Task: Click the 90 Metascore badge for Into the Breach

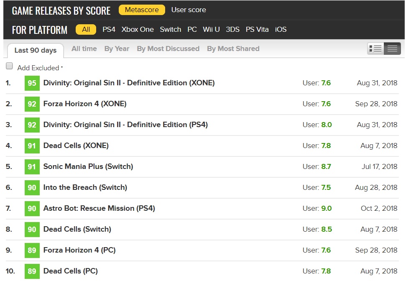Action: pyautogui.click(x=32, y=187)
